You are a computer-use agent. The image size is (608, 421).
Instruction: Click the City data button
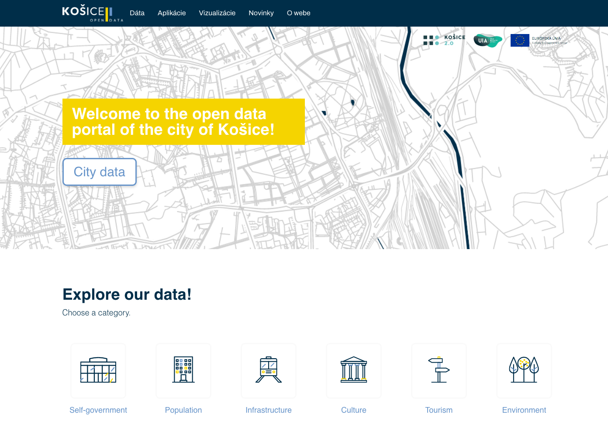pyautogui.click(x=99, y=172)
